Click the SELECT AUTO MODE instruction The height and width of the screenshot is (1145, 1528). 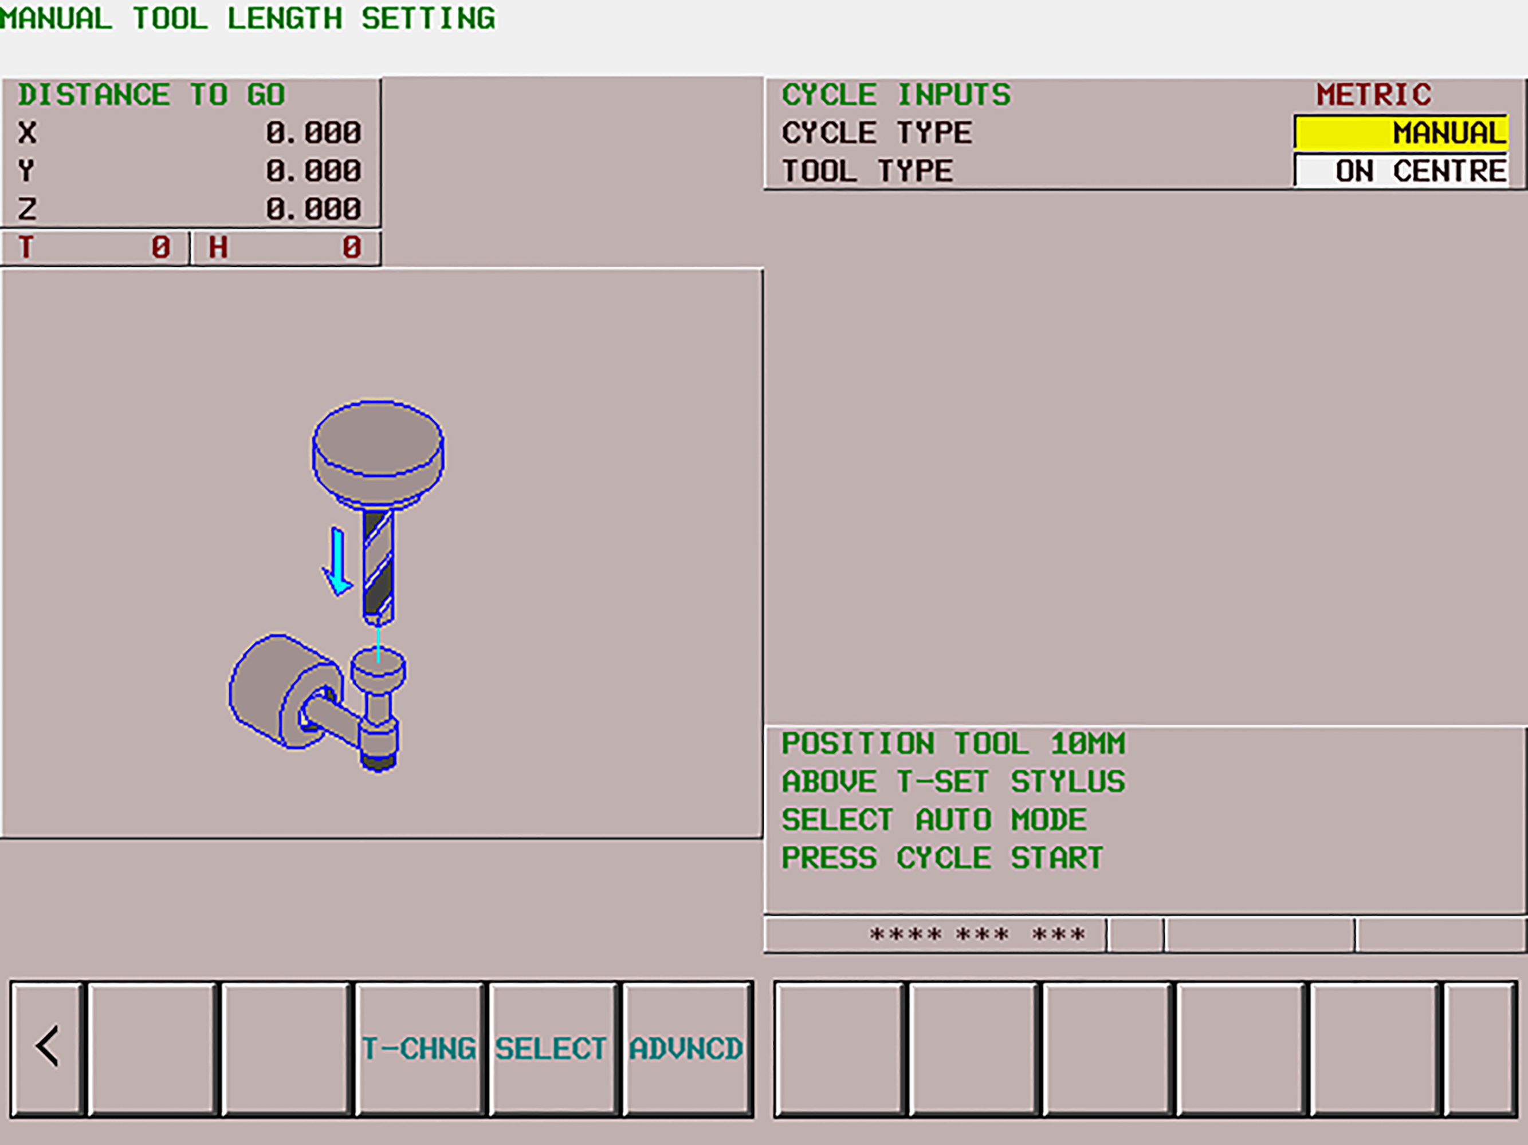(x=934, y=820)
